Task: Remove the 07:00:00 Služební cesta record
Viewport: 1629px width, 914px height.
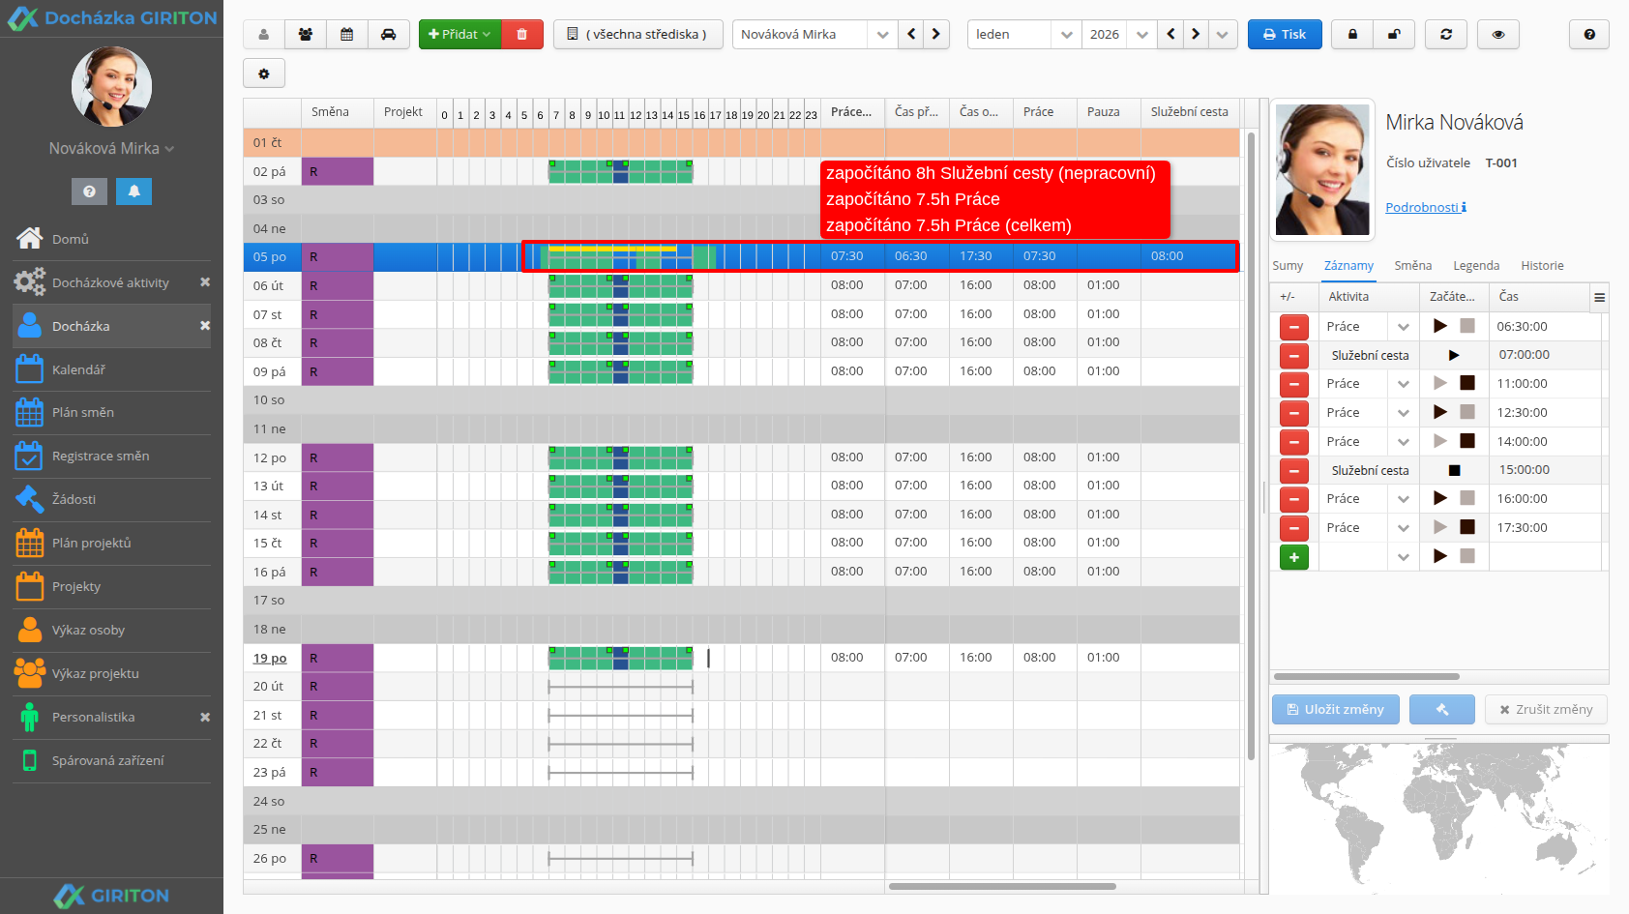Action: pyautogui.click(x=1294, y=356)
